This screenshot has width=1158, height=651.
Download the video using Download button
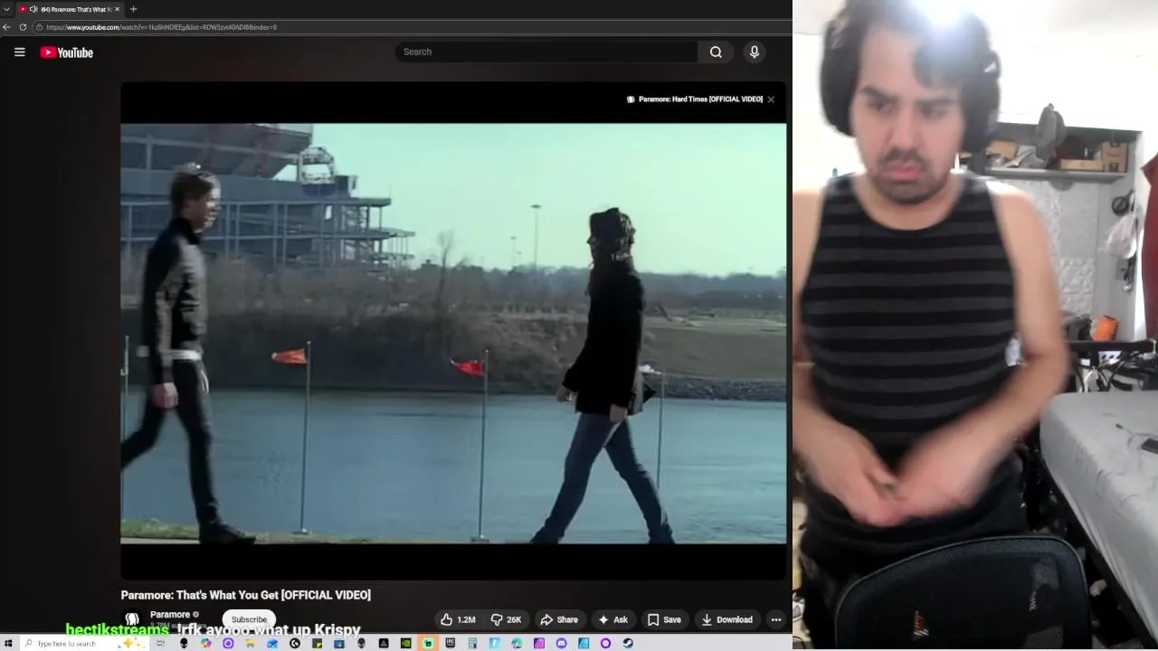tap(726, 619)
